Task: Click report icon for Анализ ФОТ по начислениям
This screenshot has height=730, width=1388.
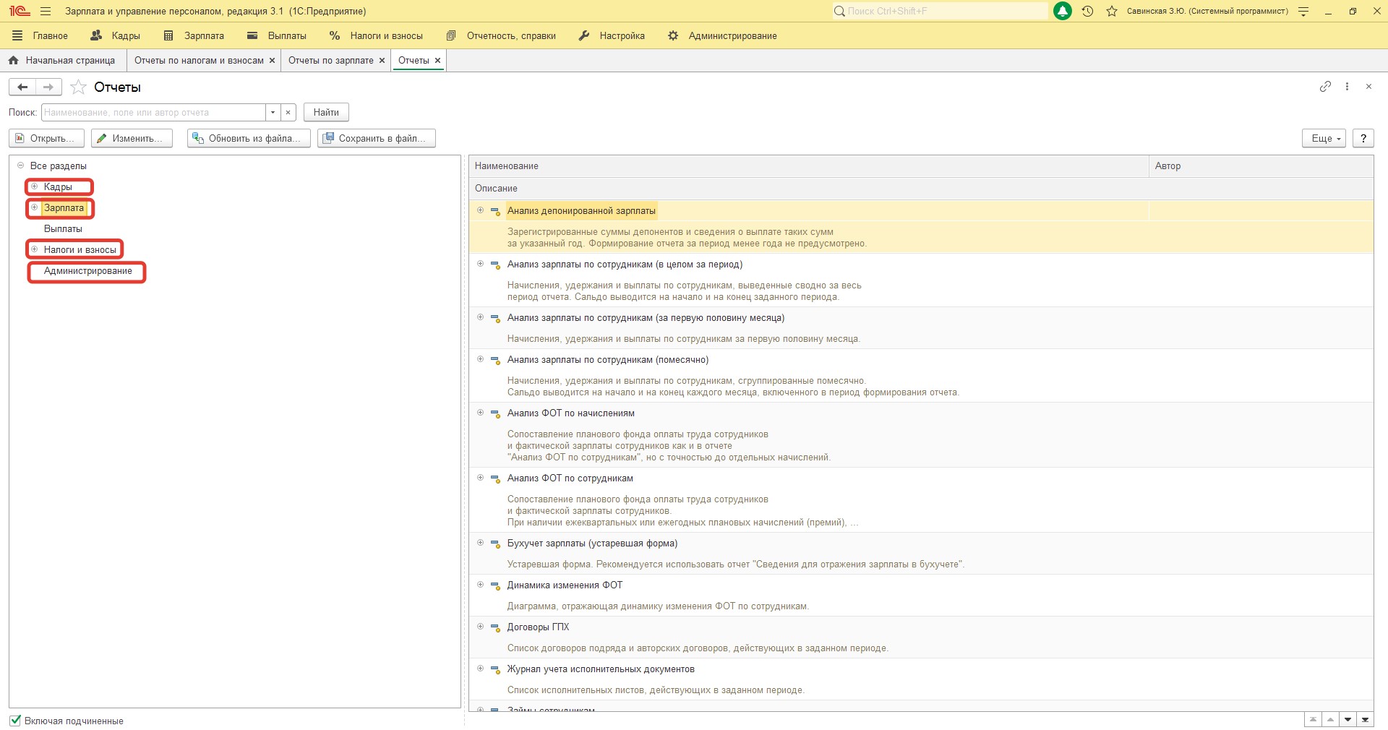Action: (x=495, y=413)
